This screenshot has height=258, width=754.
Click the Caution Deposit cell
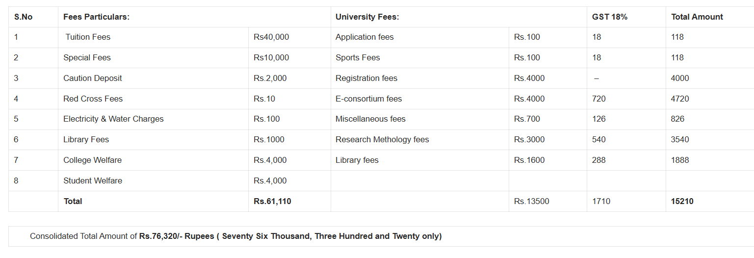click(93, 78)
